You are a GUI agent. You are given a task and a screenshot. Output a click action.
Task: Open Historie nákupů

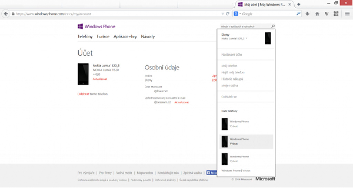(x=232, y=79)
